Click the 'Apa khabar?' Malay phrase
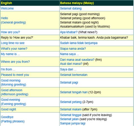Screen dimensions: 134x126 click(x=69, y=32)
